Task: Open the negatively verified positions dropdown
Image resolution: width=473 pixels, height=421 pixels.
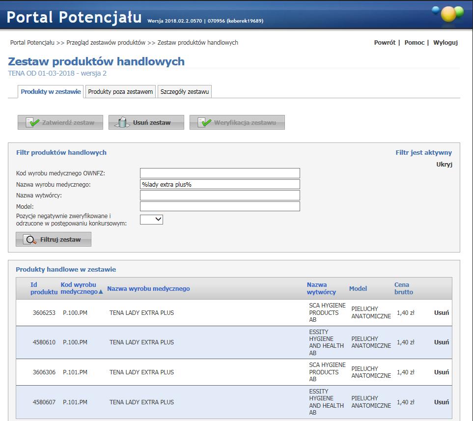Action: [151, 220]
